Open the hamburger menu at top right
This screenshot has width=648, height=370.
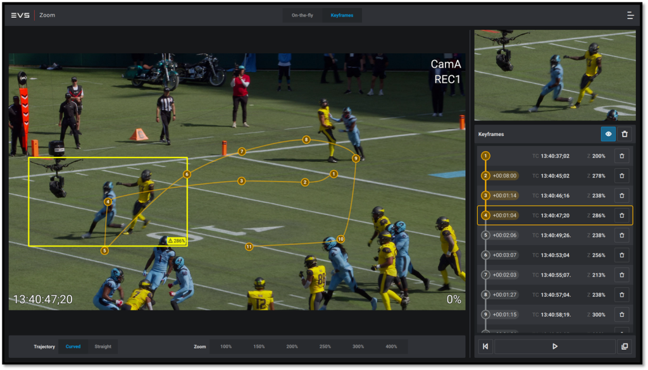coord(630,15)
